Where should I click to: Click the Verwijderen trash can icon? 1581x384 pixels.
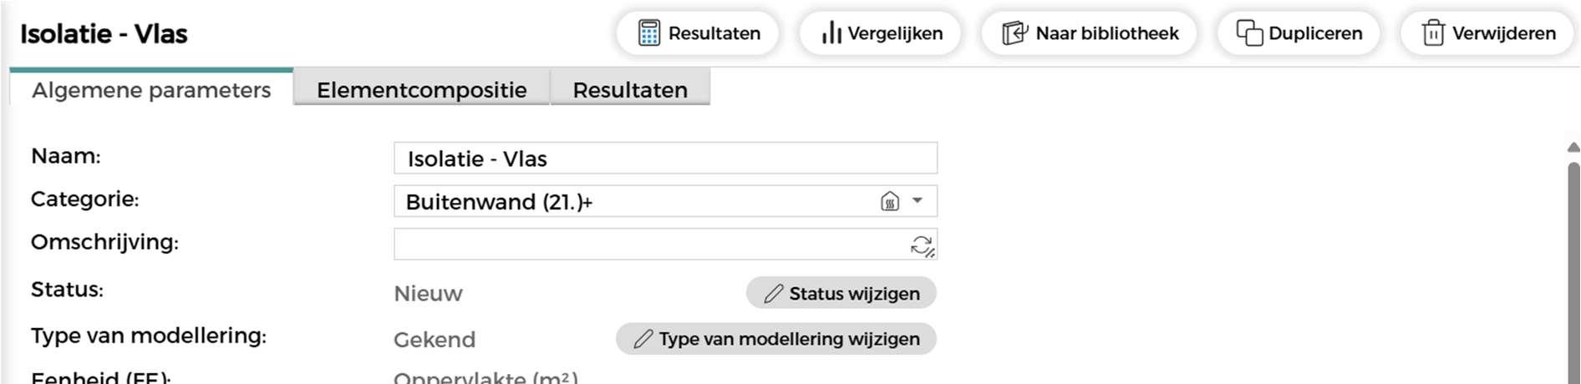pos(1432,33)
